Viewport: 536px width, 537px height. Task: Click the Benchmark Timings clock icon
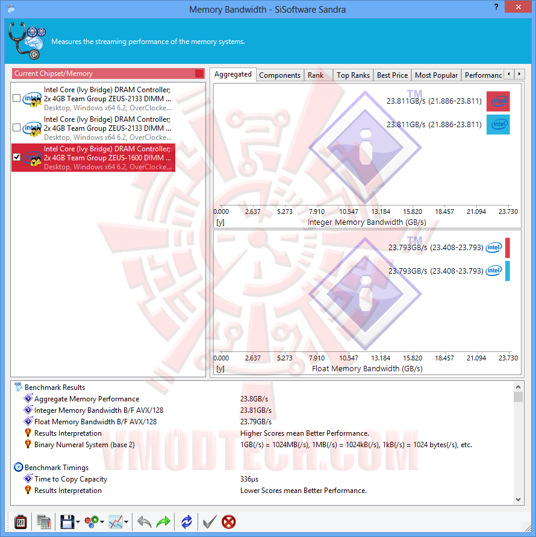pos(18,468)
